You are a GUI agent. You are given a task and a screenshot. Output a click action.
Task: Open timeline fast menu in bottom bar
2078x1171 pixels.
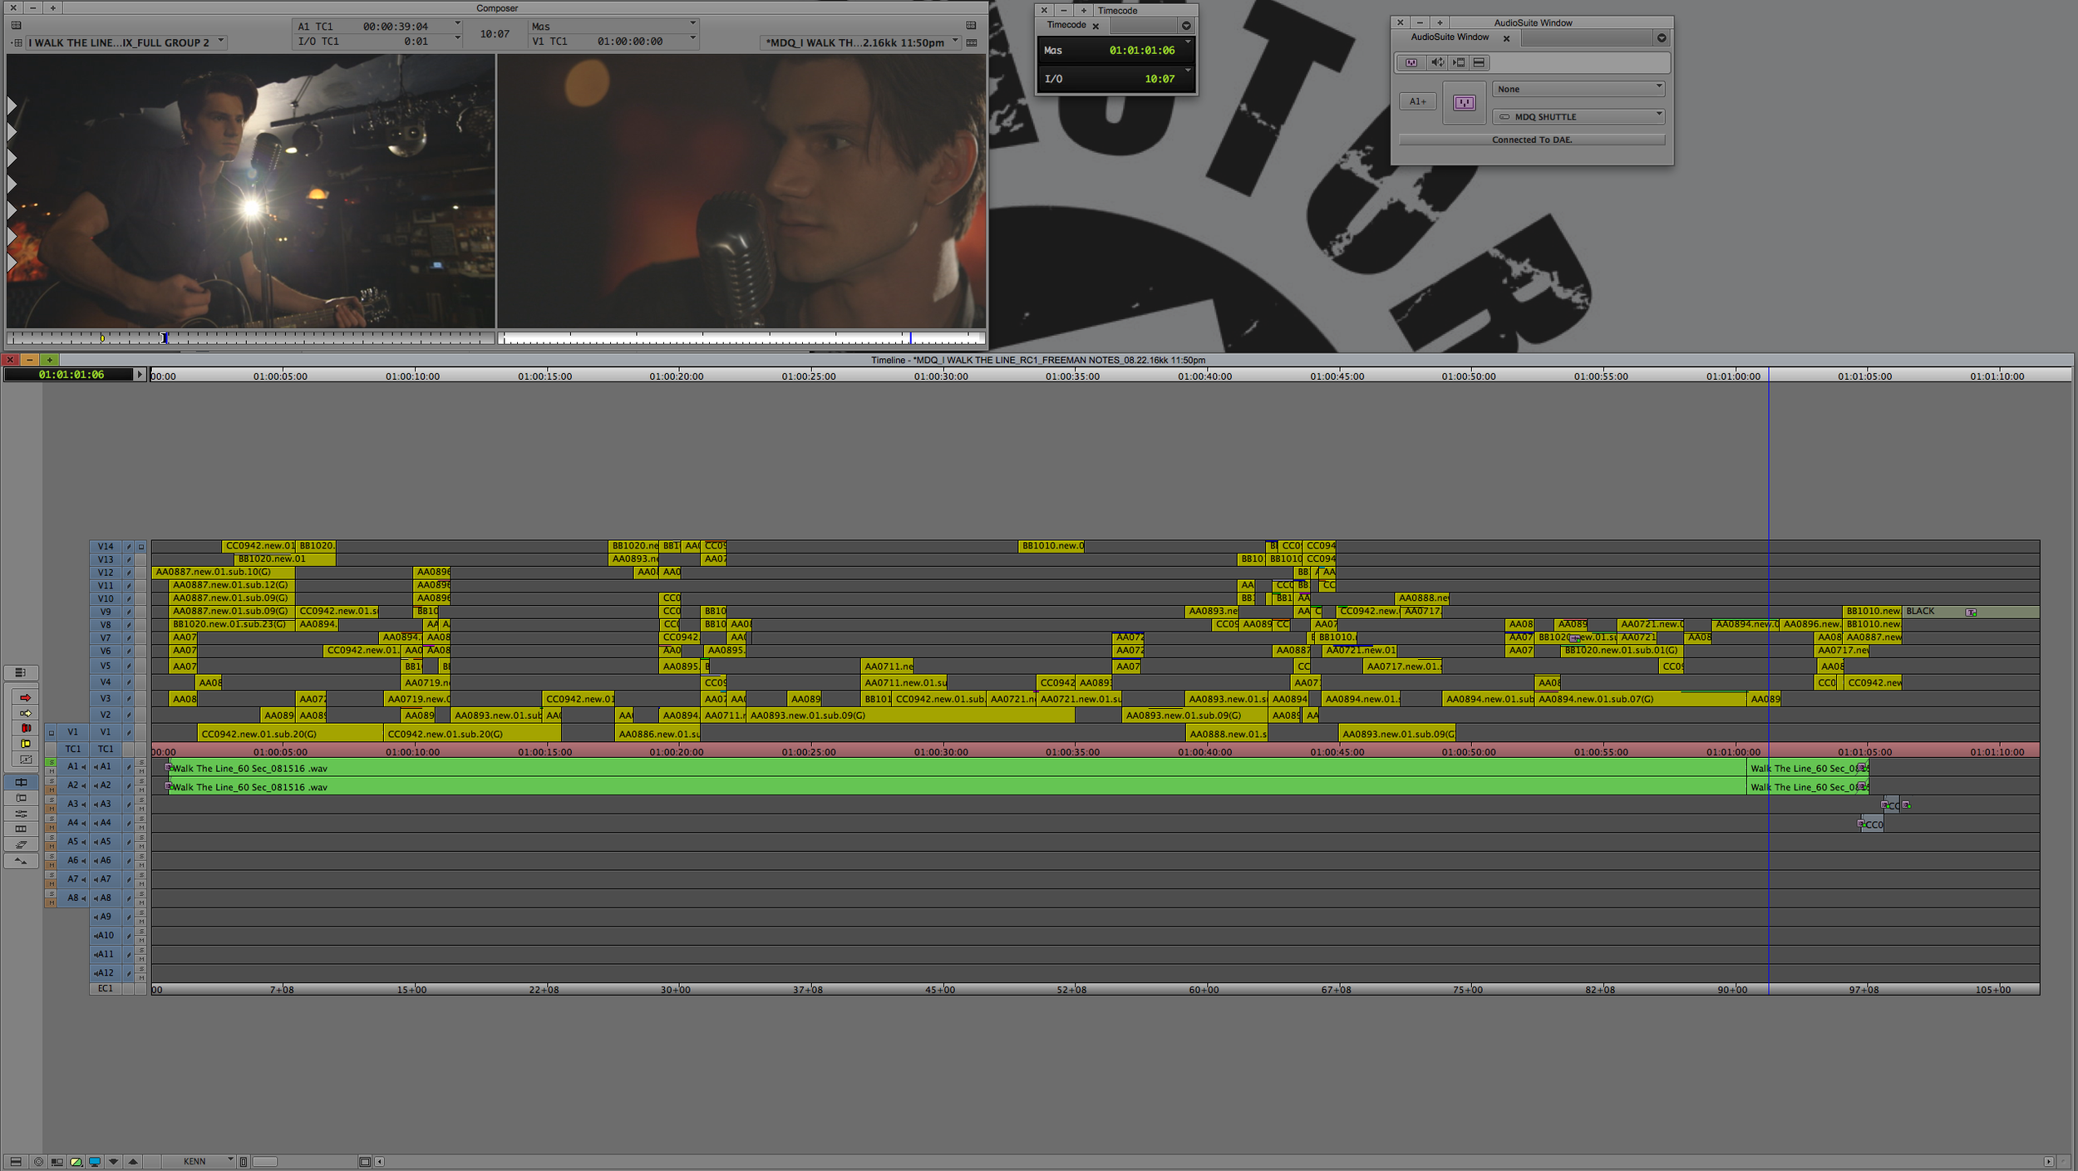[16, 1162]
